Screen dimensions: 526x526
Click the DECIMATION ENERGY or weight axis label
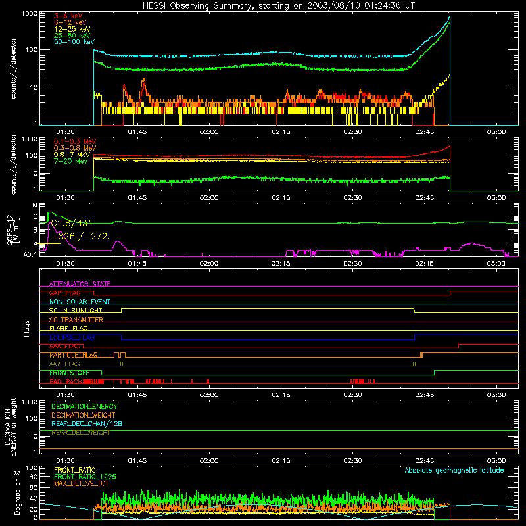[x=10, y=427]
